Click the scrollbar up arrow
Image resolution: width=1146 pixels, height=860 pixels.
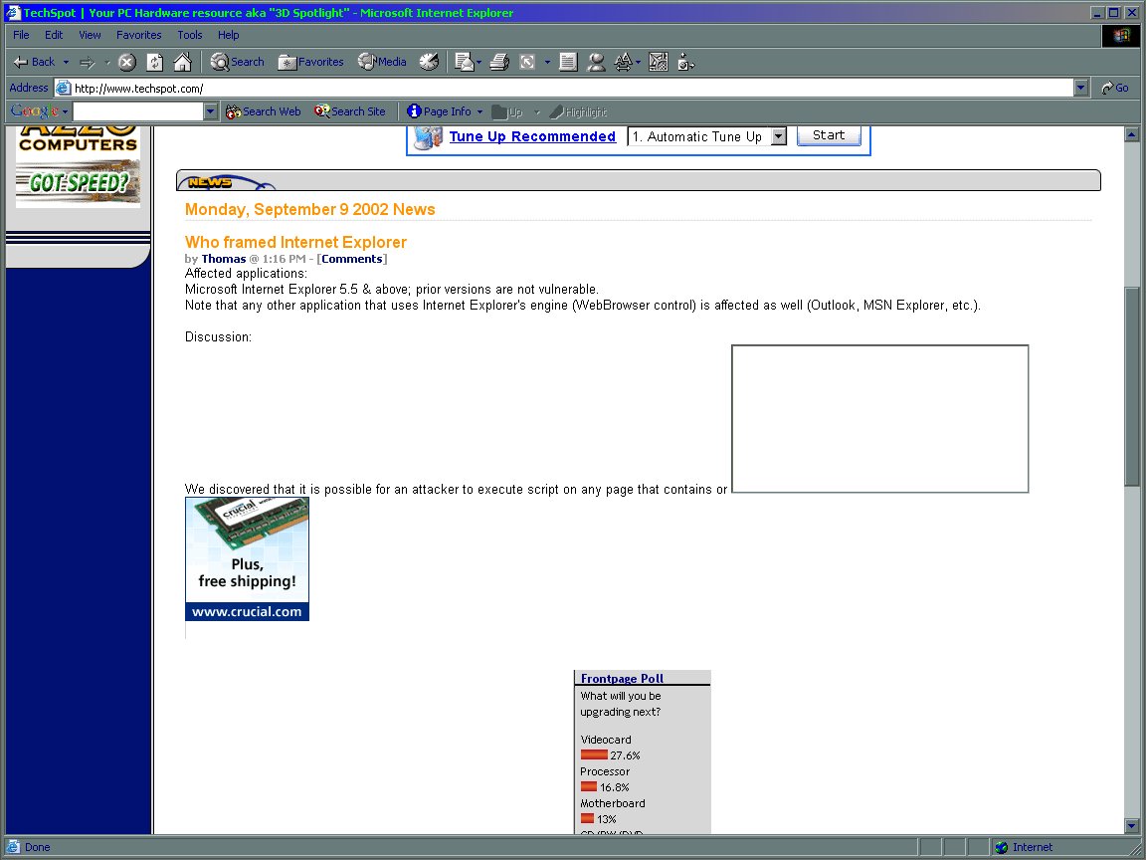point(1131,134)
